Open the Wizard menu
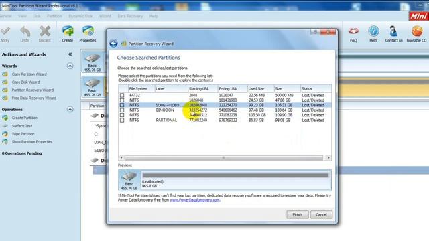This screenshot has width=429, height=241. tap(105, 16)
